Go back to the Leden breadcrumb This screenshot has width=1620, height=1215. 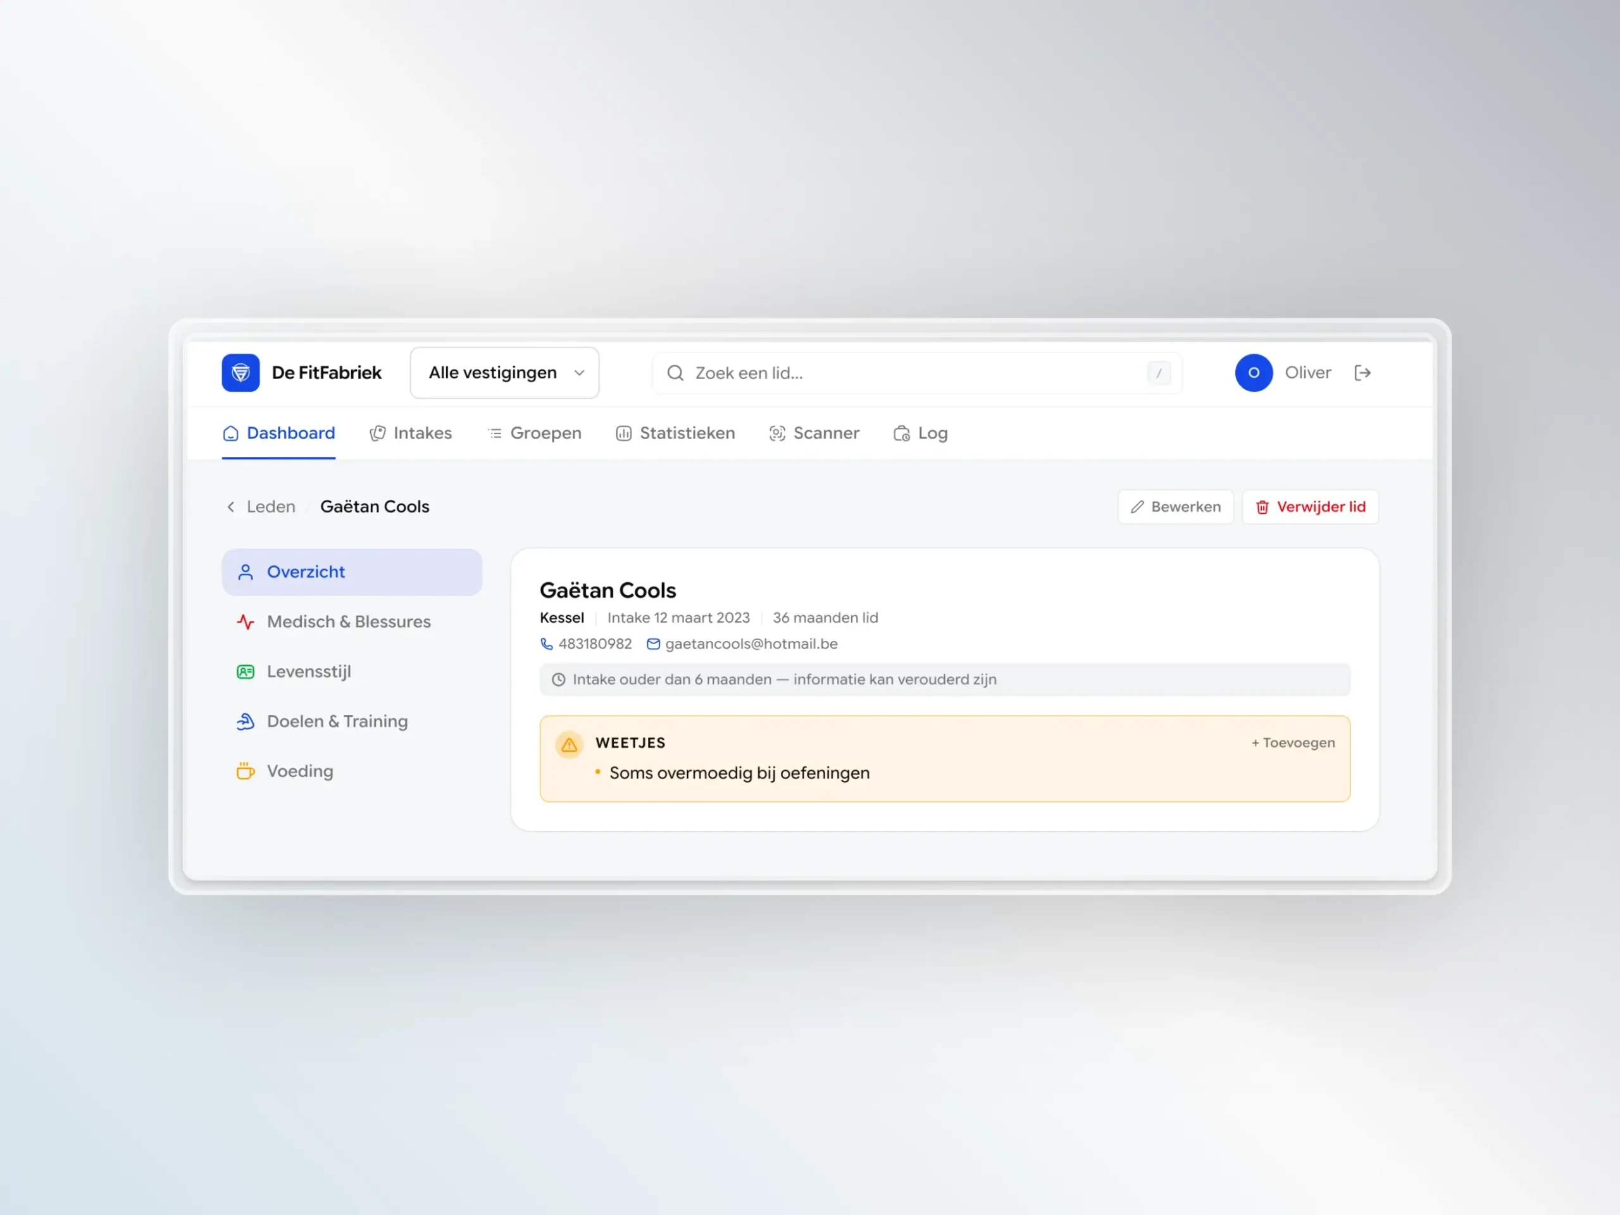click(x=271, y=507)
